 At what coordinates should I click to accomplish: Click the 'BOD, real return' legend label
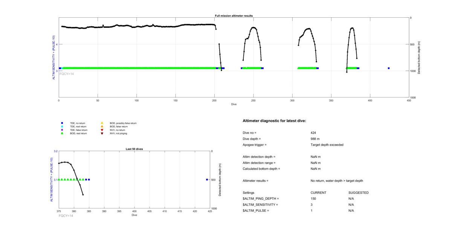pyautogui.click(x=78, y=133)
